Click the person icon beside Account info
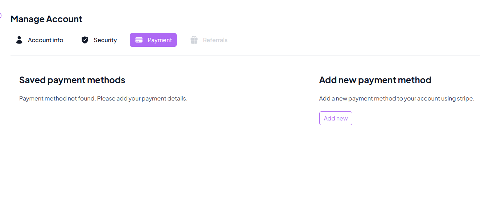The height and width of the screenshot is (205, 480). click(19, 40)
